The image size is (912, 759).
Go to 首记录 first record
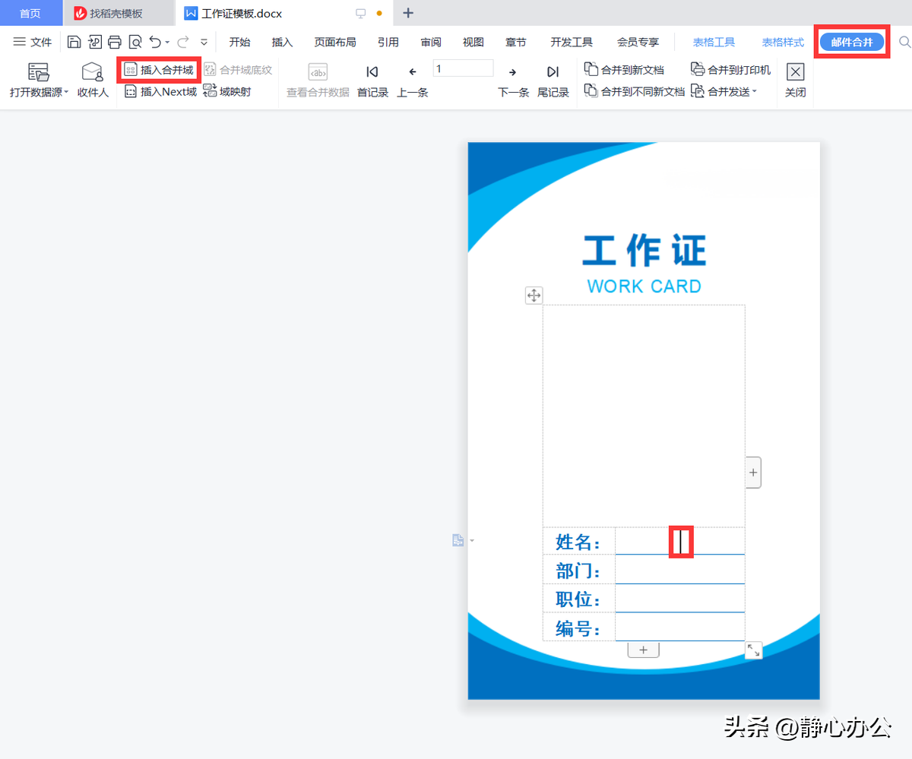pyautogui.click(x=372, y=81)
